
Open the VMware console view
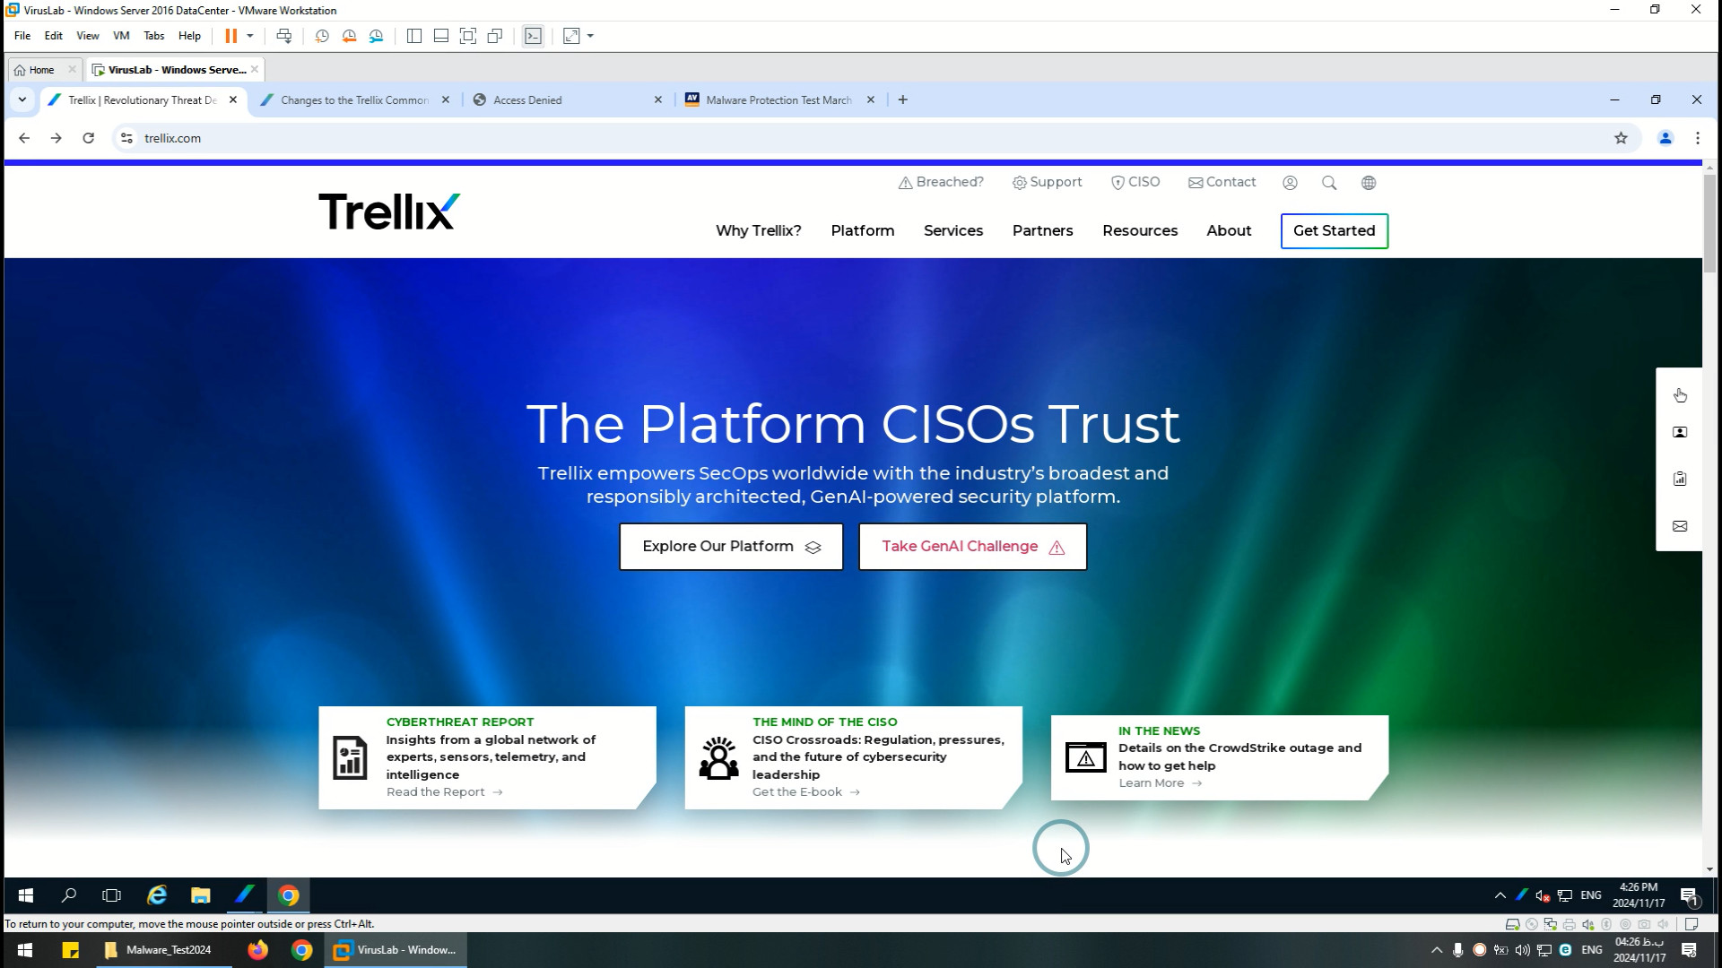point(534,36)
